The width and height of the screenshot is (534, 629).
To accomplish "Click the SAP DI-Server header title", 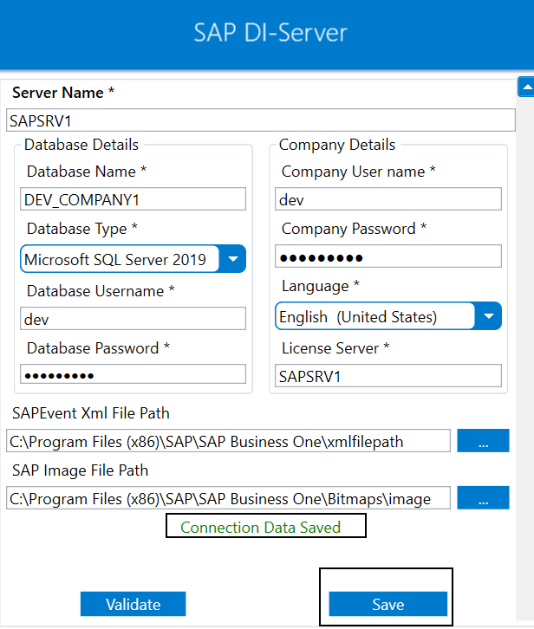I will pos(270,33).
